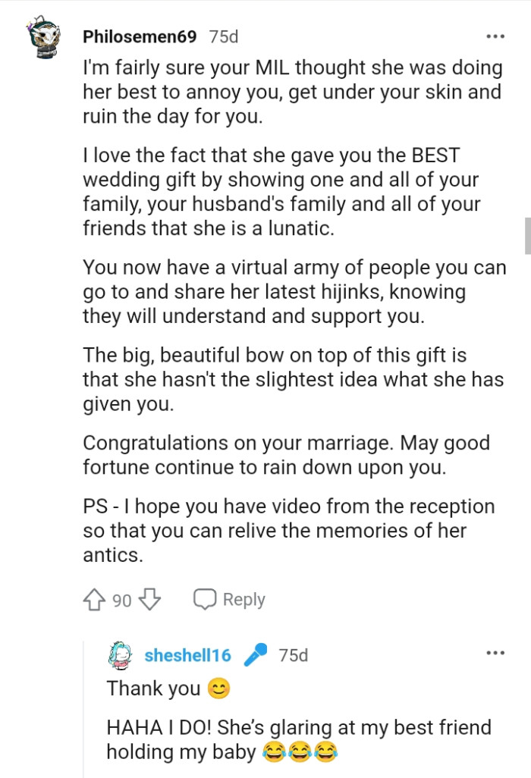531x778 pixels.
Task: Open the overflow menu on Philosemen69's comment
Action: click(497, 36)
